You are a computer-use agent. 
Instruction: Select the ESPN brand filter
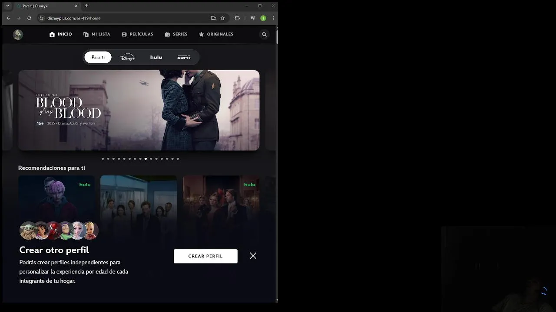coord(184,57)
